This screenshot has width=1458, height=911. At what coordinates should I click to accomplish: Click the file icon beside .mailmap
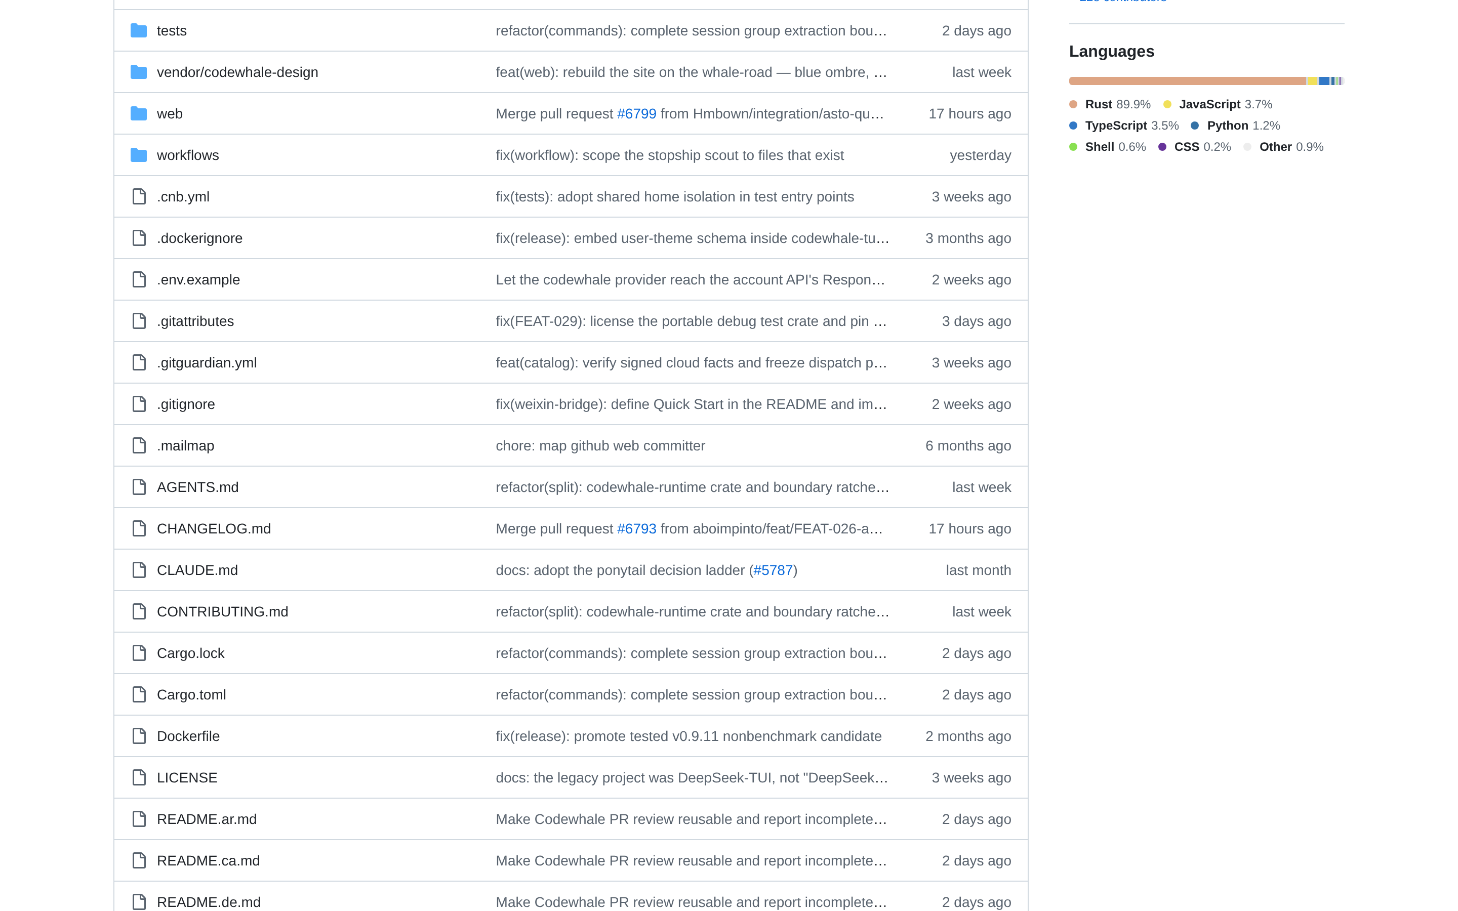(139, 446)
